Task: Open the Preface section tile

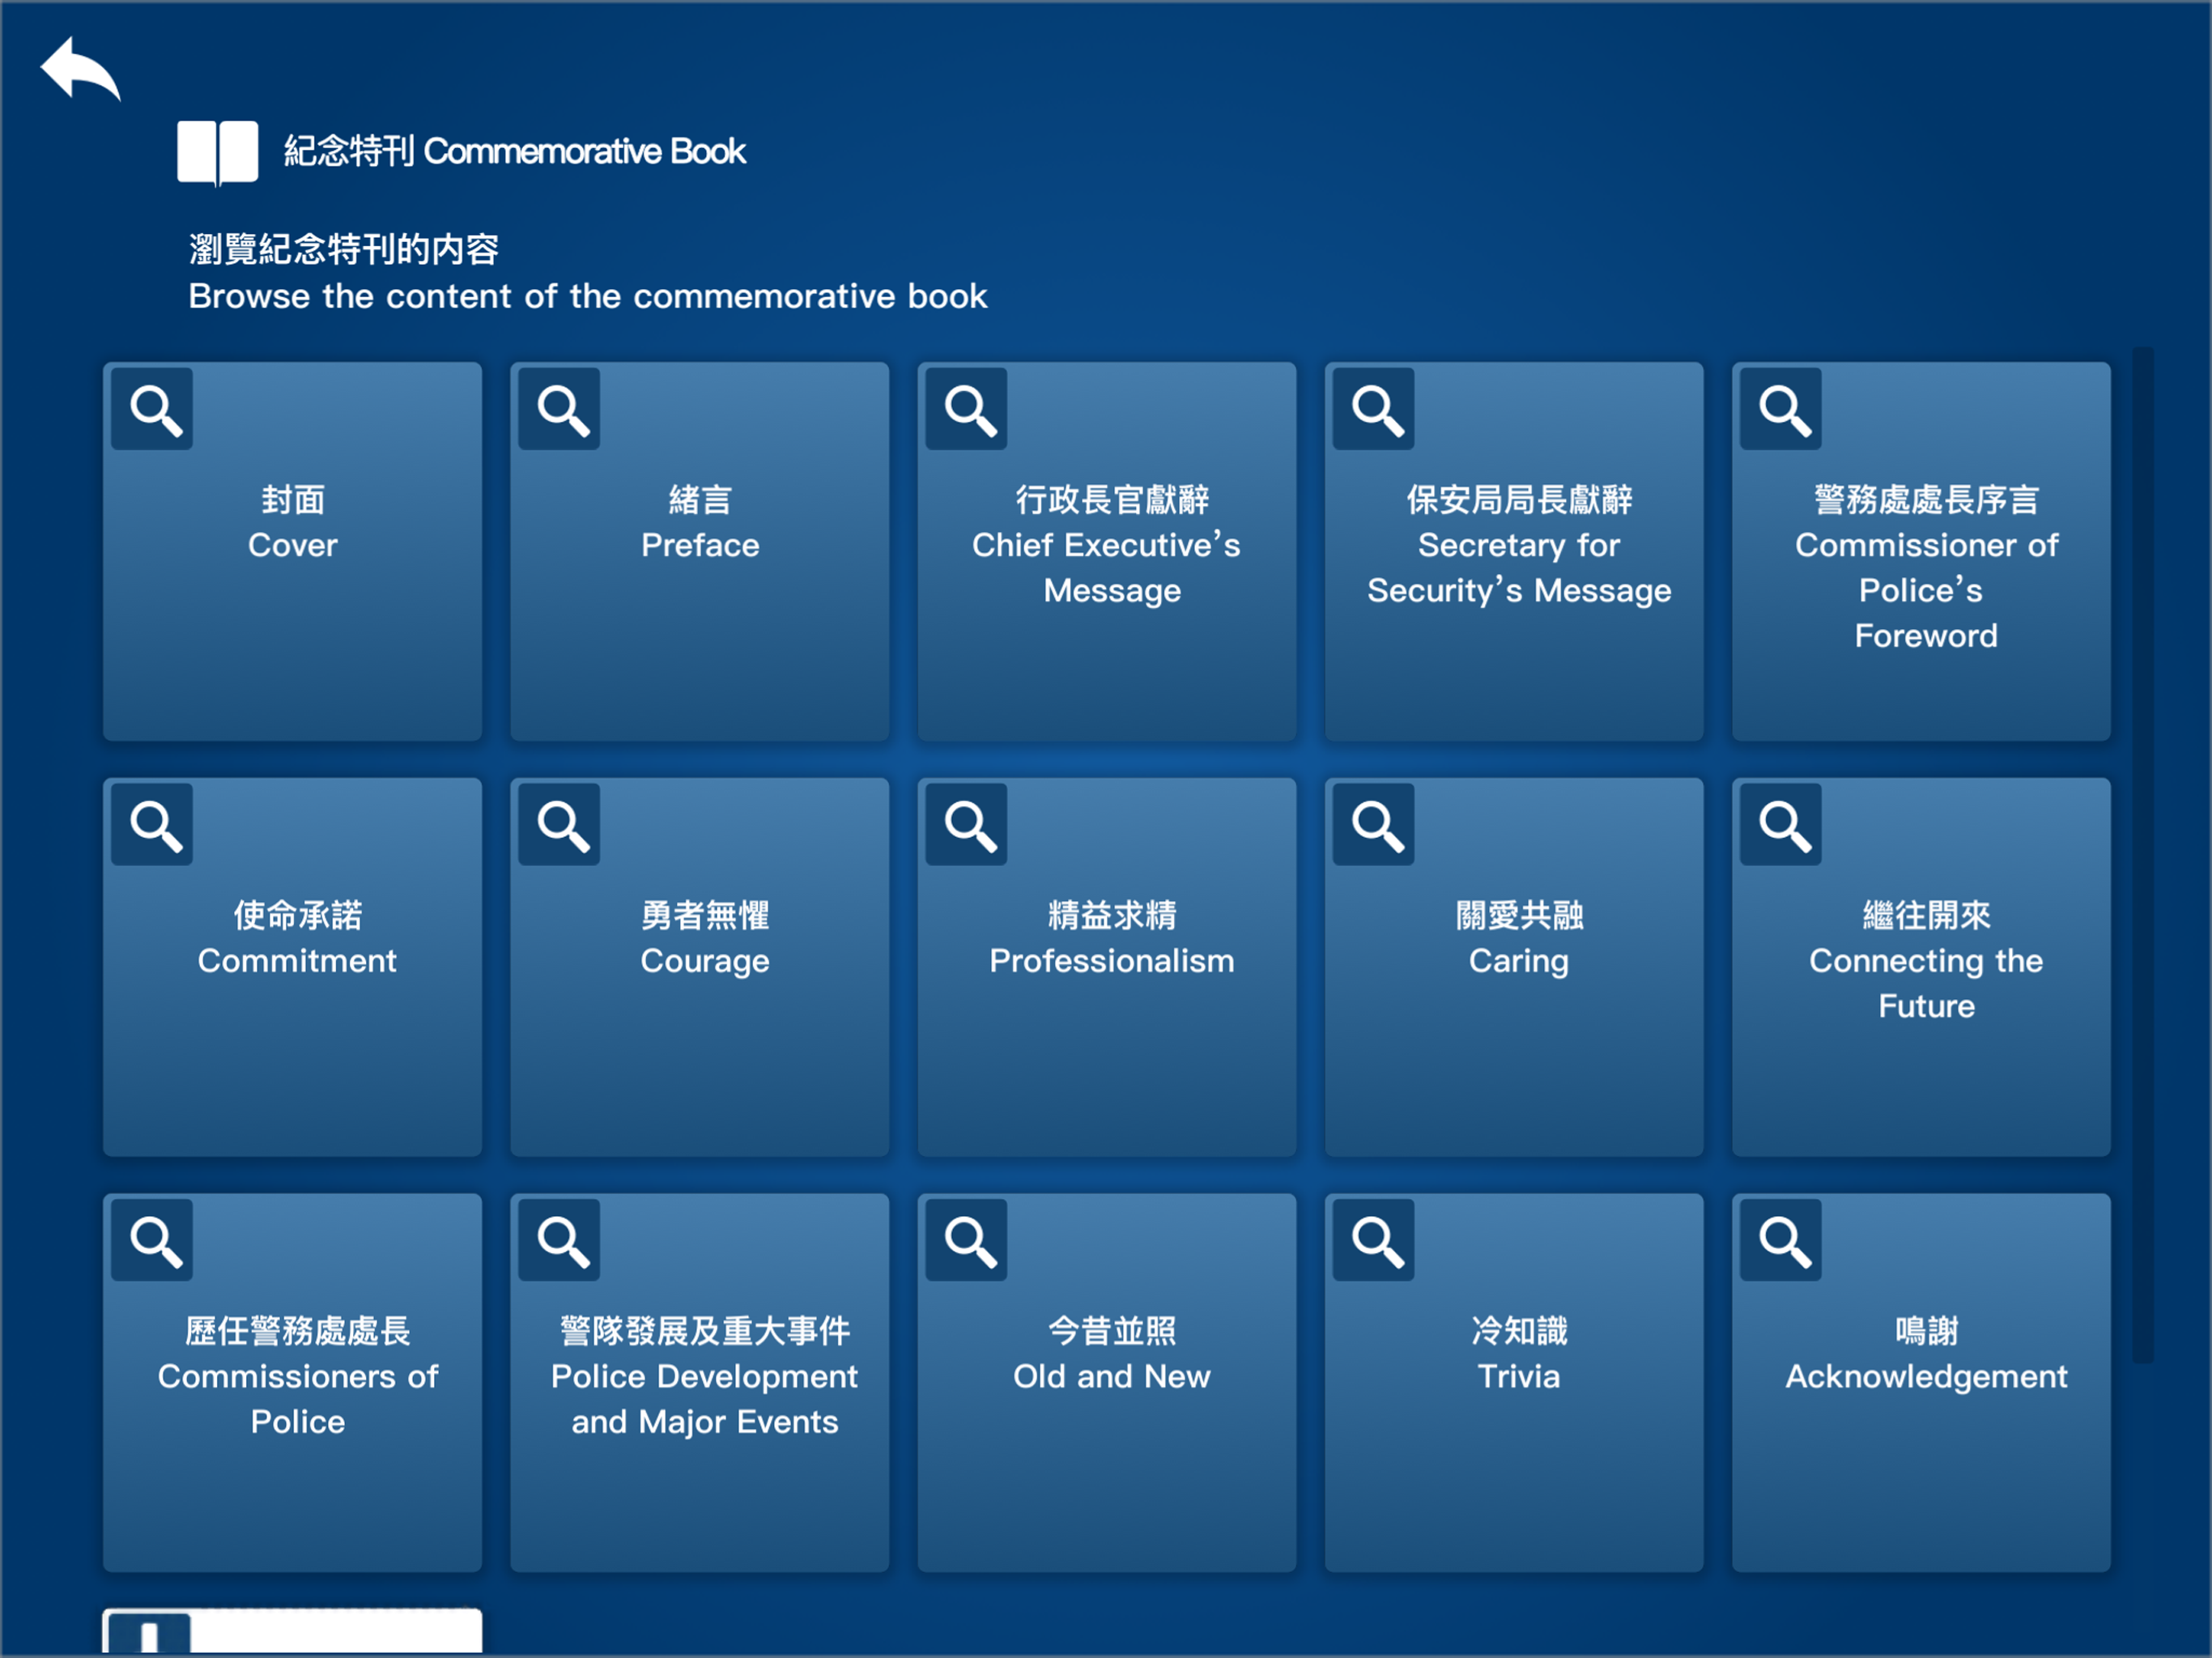Action: [699, 551]
